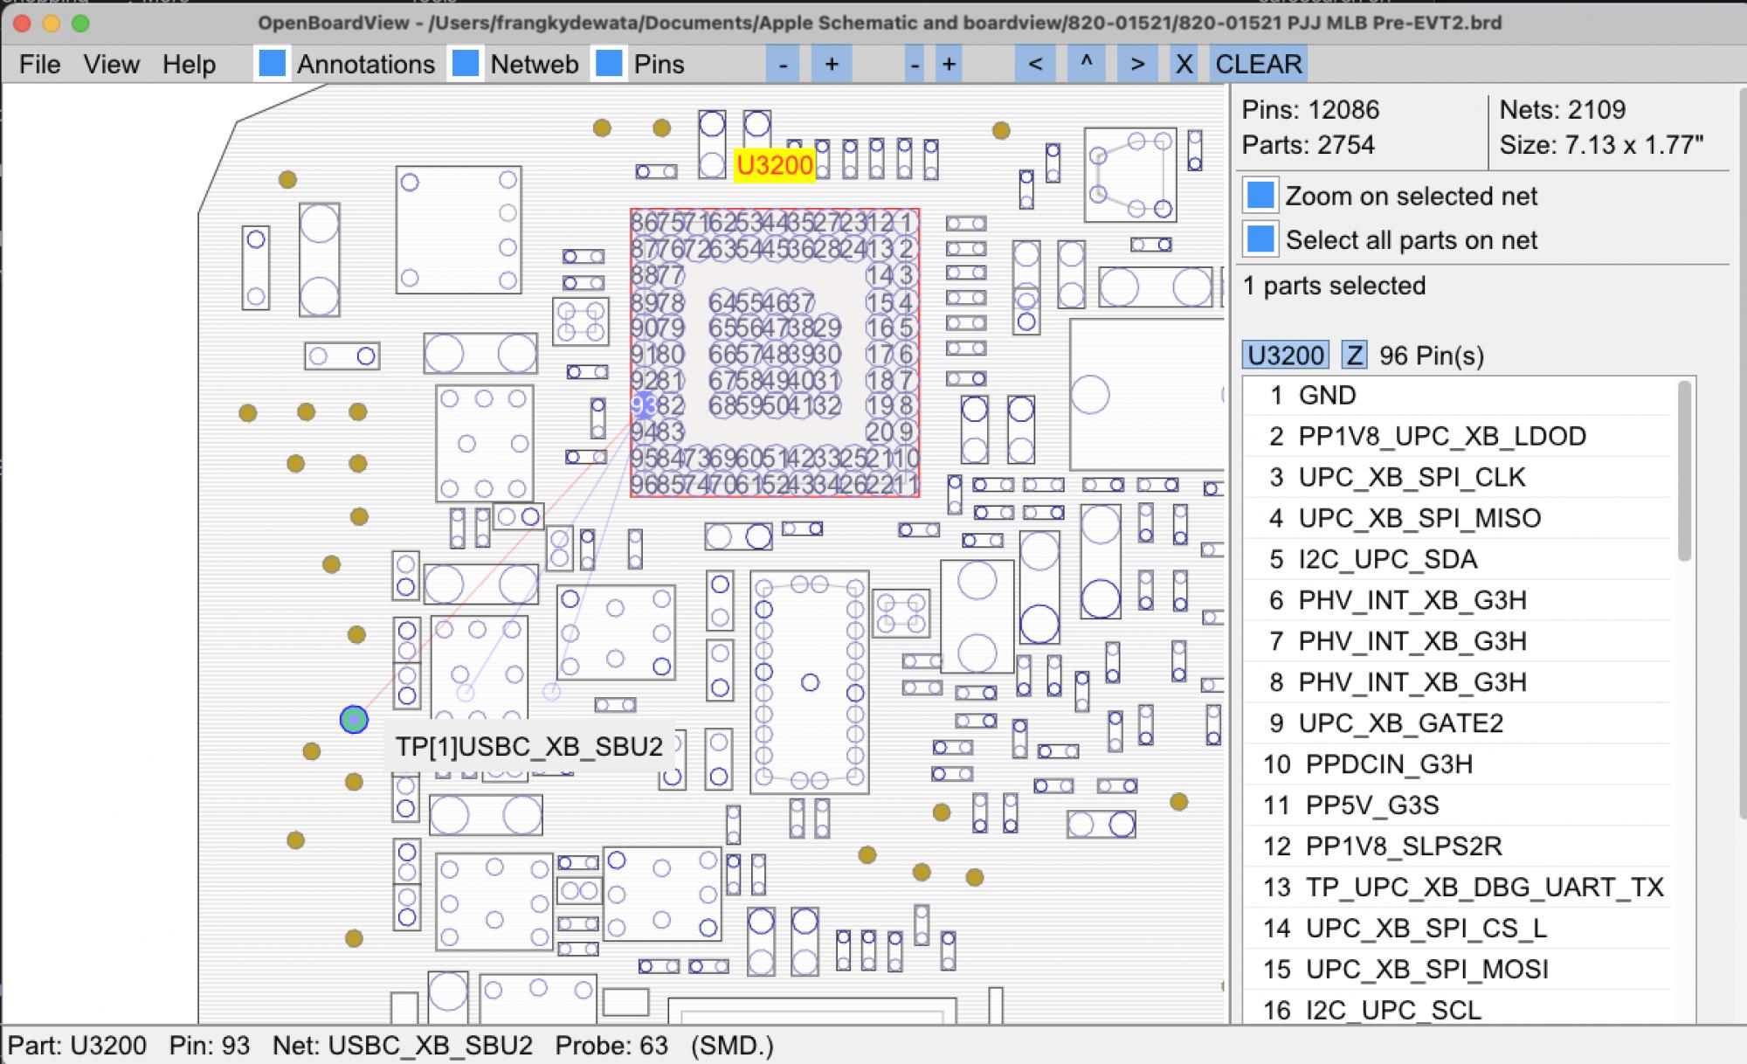Click the second minus button in toolbar

pyautogui.click(x=914, y=64)
